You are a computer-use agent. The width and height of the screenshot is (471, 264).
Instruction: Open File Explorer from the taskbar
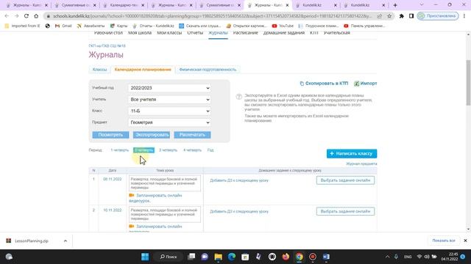click(x=218, y=257)
